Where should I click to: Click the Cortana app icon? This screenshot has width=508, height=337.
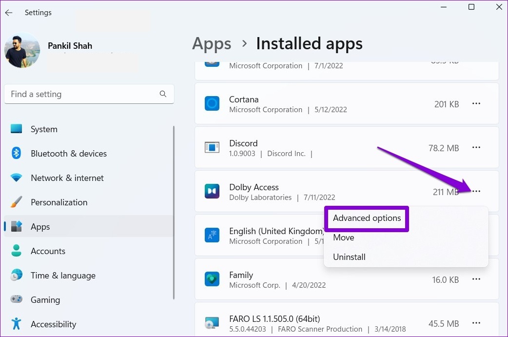coord(212,104)
